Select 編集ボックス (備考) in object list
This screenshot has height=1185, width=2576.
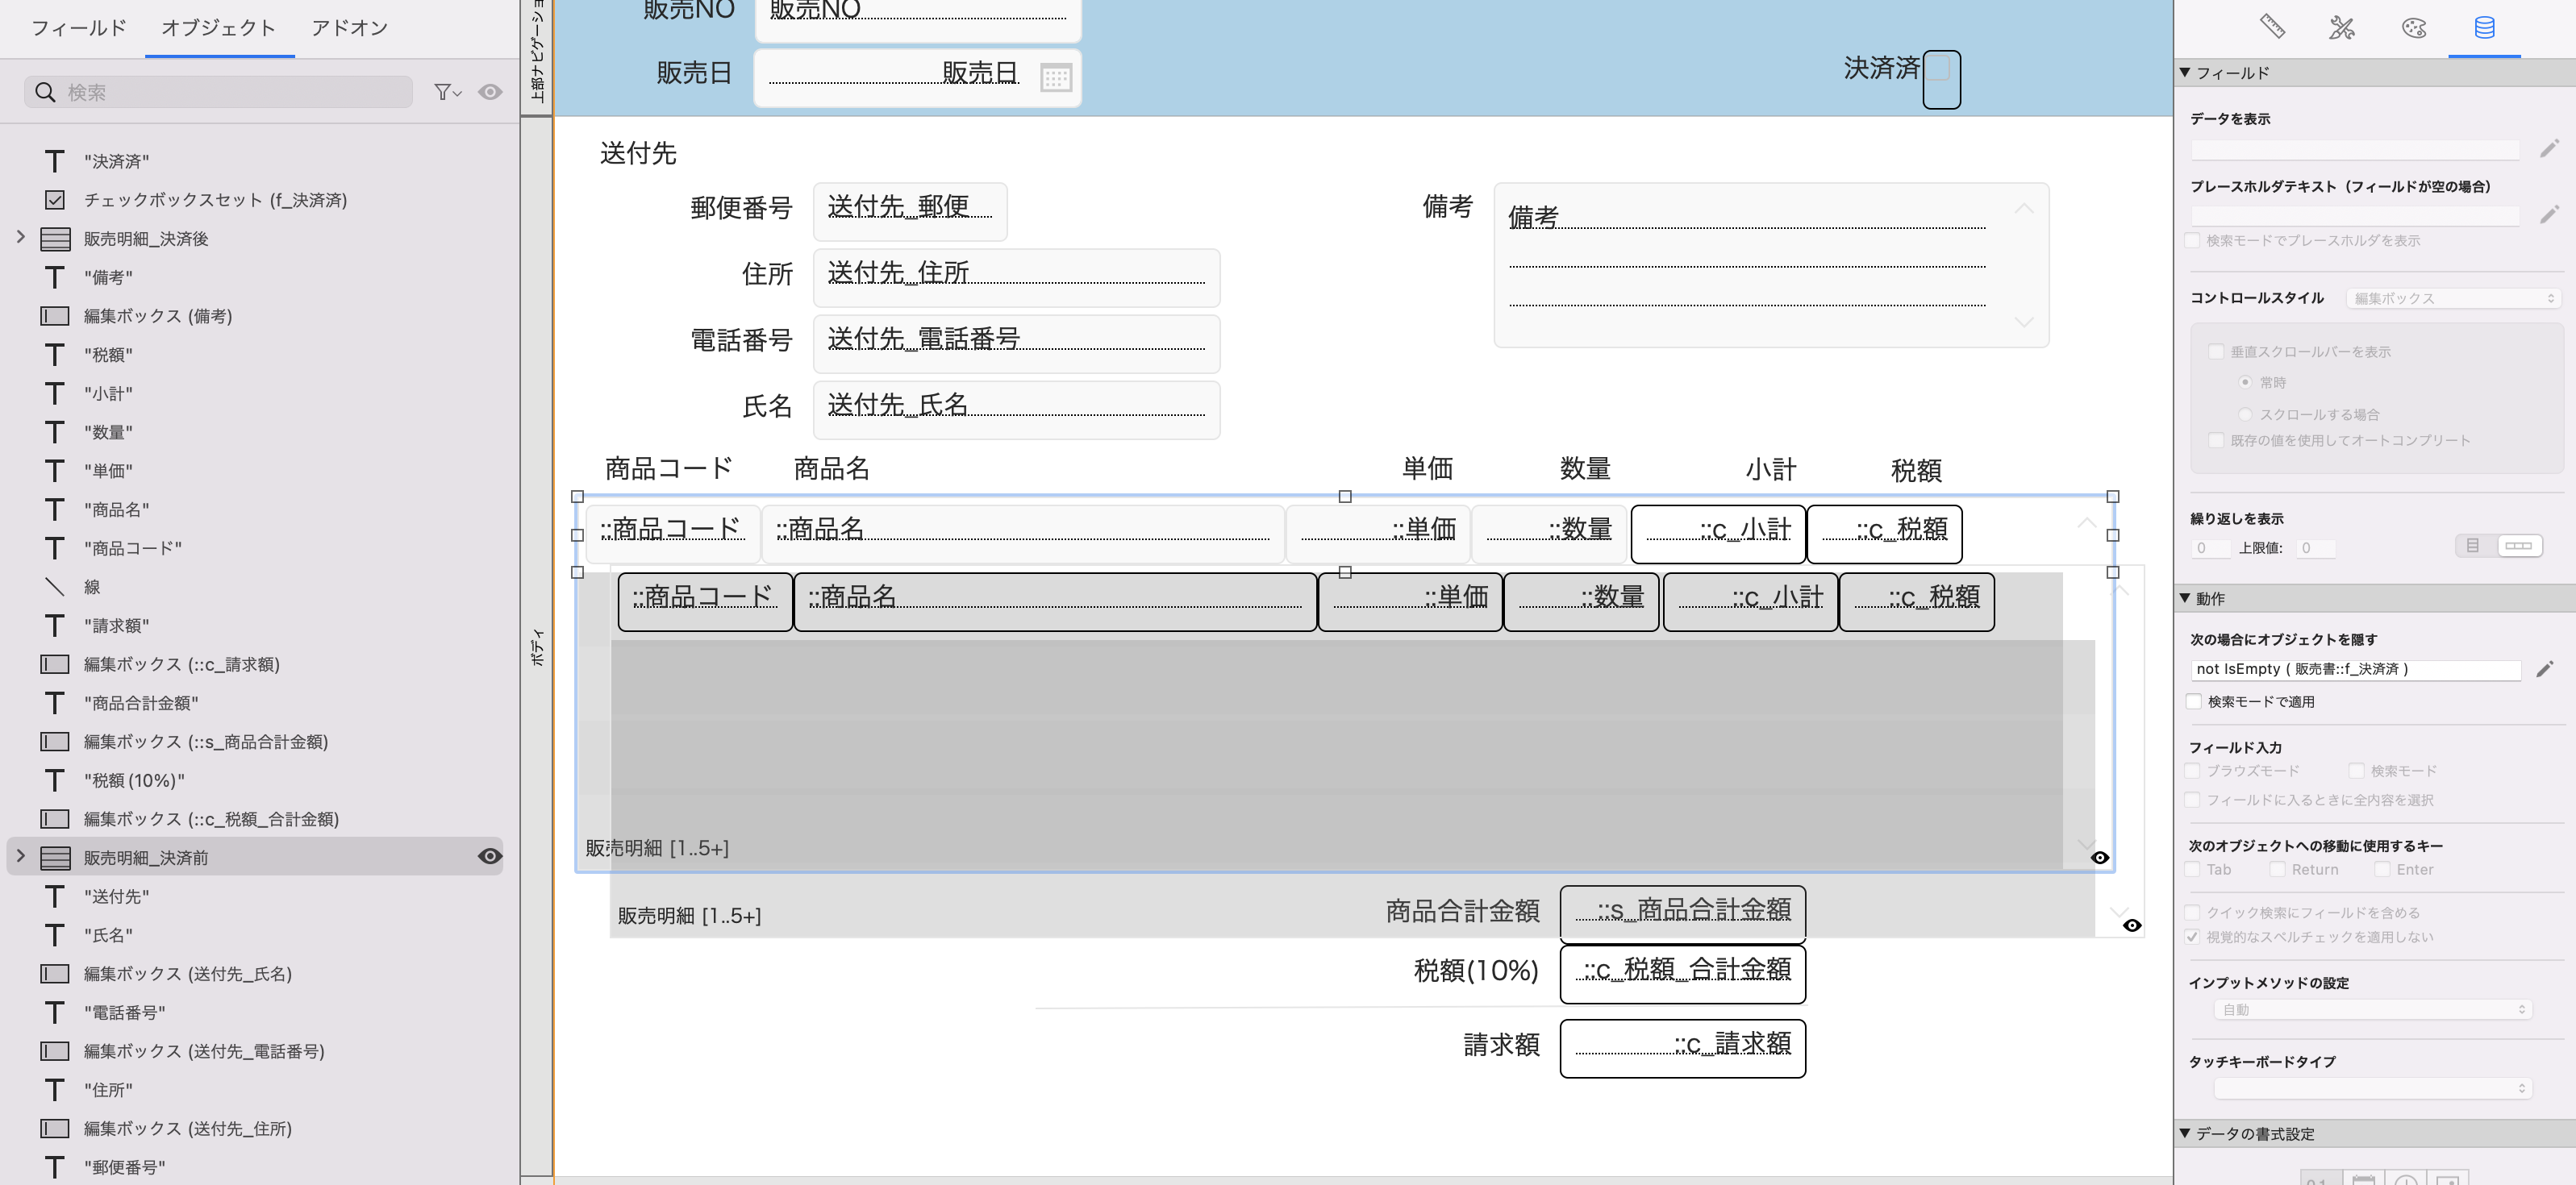(157, 316)
